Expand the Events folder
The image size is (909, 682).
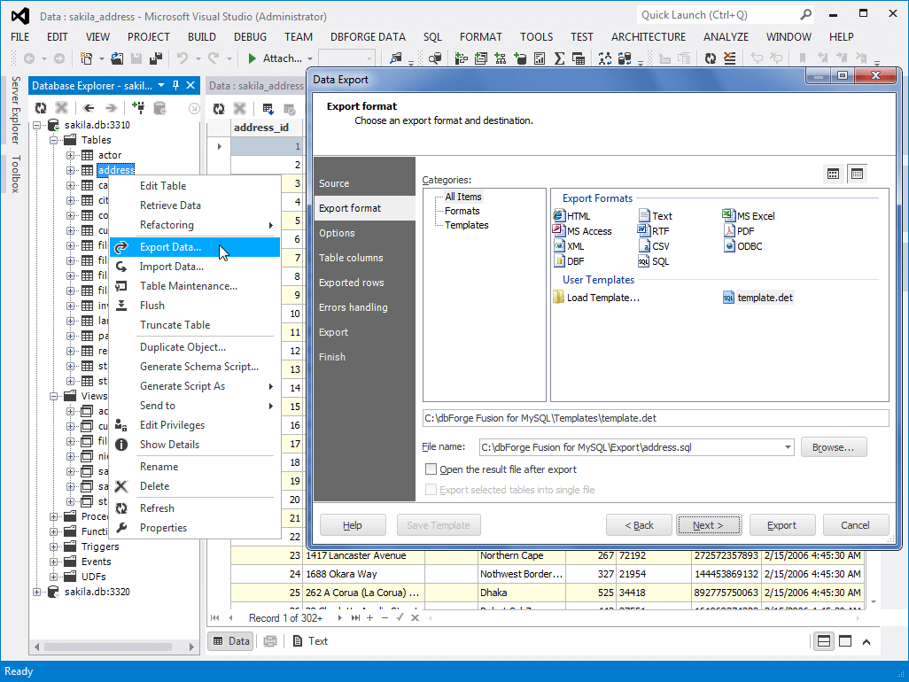53,562
